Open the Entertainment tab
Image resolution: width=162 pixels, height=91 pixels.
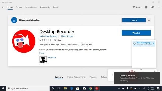[31, 7]
